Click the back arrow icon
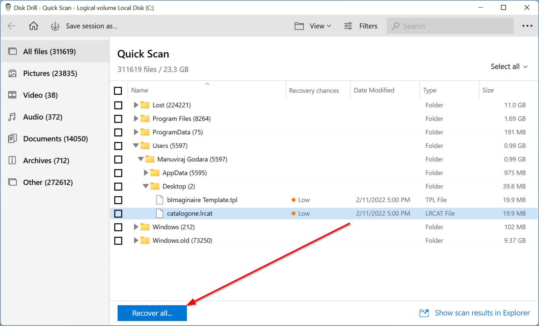 [12, 26]
